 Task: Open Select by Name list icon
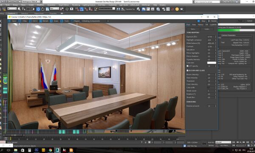[x=24, y=9]
